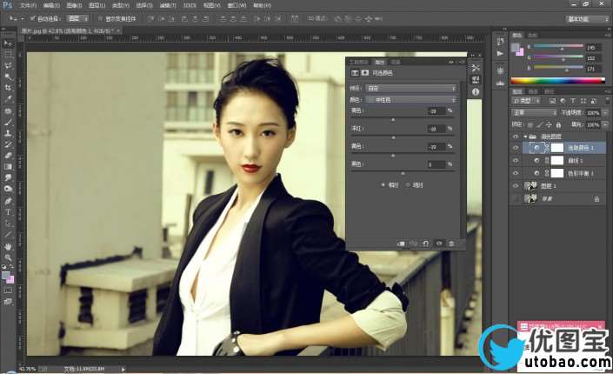Collapse the layer group folder arrow
The height and width of the screenshot is (374, 613).
click(x=524, y=137)
